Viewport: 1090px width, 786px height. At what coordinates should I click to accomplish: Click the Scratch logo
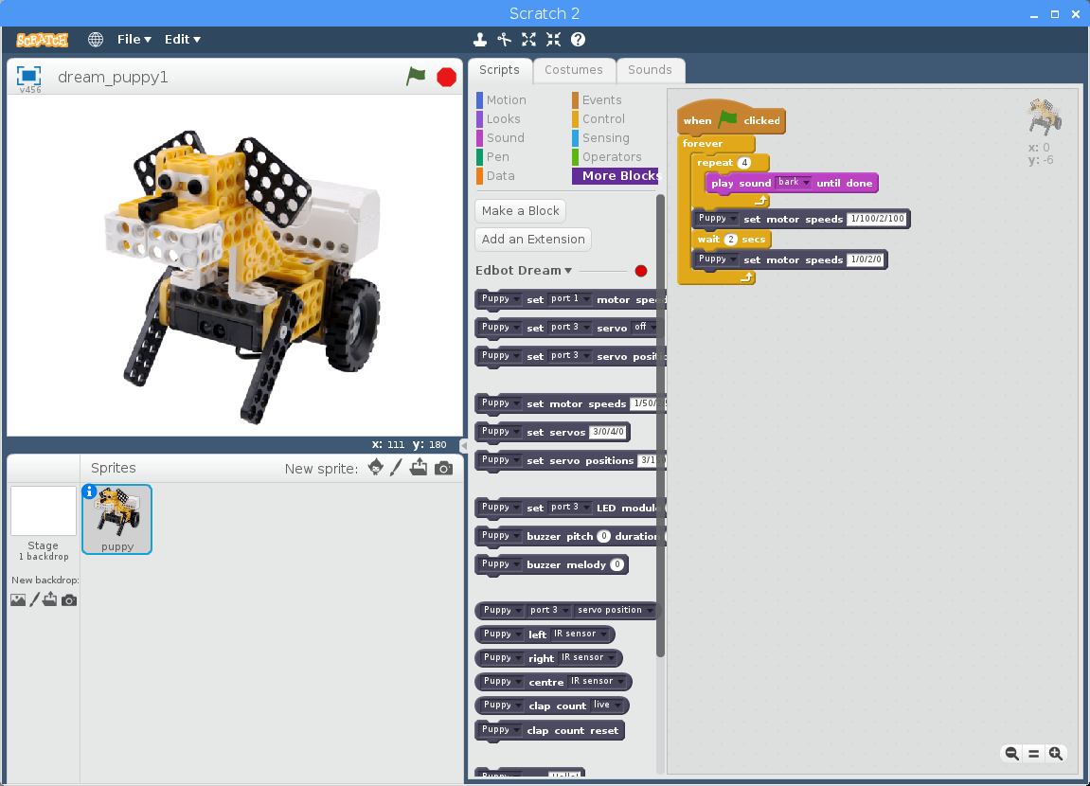tap(43, 40)
